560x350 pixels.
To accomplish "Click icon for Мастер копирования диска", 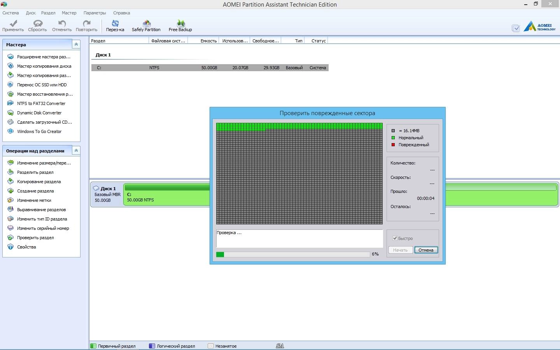I will point(10,66).
